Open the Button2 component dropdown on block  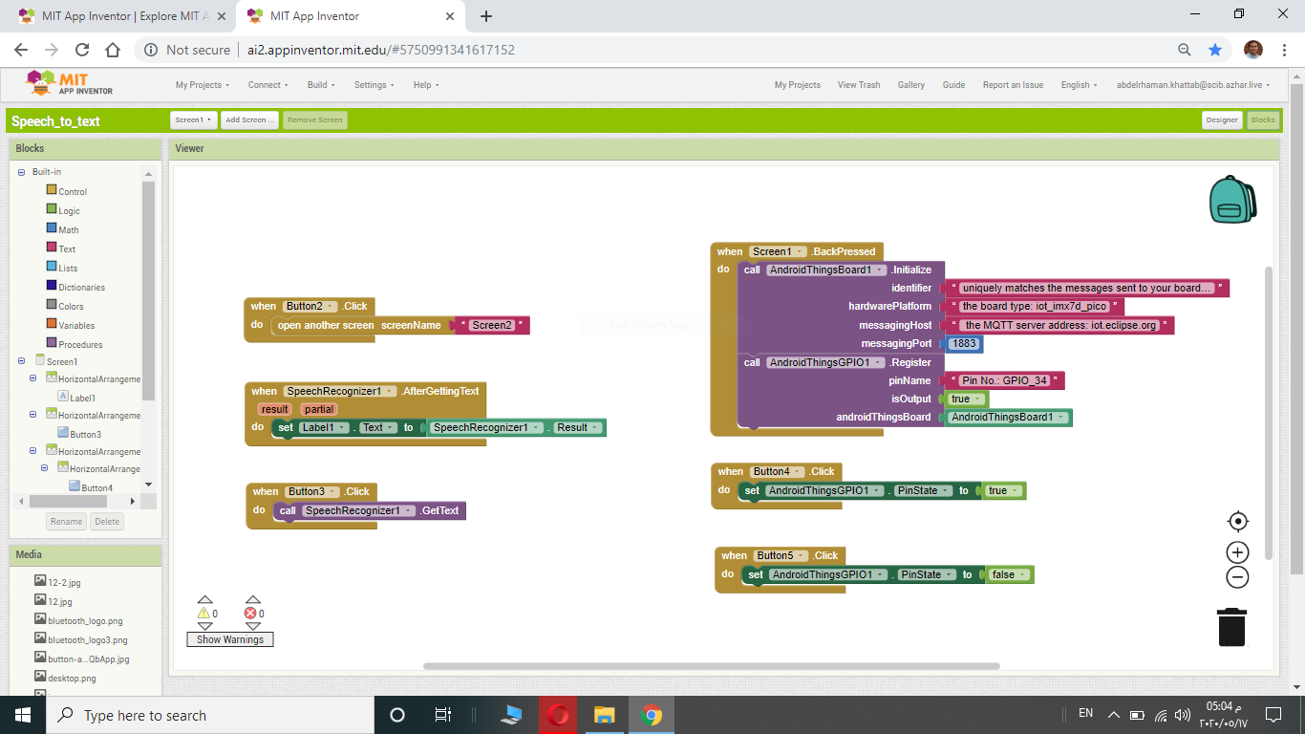pyautogui.click(x=310, y=306)
